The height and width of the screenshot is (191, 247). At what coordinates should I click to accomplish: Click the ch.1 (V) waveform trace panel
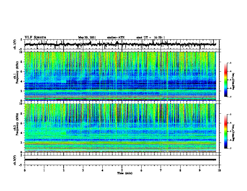pyautogui.click(x=122, y=44)
